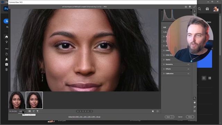The height and width of the screenshot is (125, 222).
Task: Select the Edit panel icon in right toolstrip
Action: coord(195,11)
